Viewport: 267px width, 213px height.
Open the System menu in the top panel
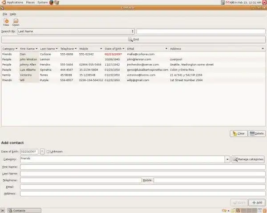pos(43,2)
